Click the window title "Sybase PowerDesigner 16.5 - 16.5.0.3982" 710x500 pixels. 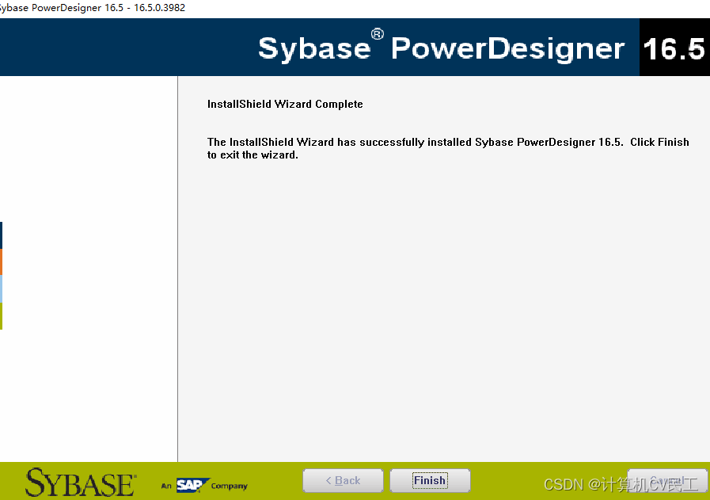[x=92, y=8]
